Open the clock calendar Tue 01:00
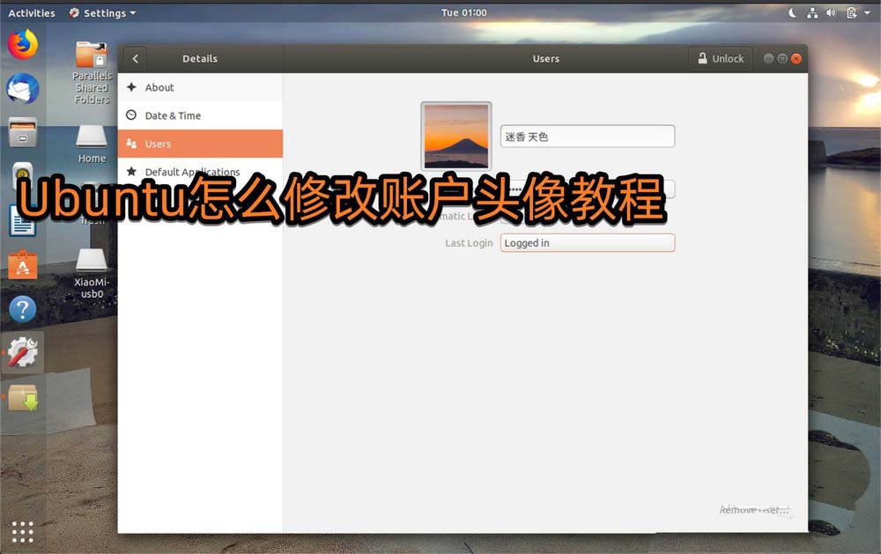 click(463, 12)
